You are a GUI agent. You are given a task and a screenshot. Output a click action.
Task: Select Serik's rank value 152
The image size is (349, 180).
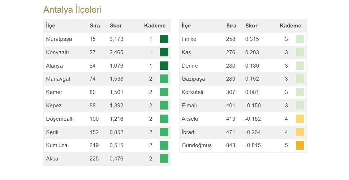[x=94, y=132]
